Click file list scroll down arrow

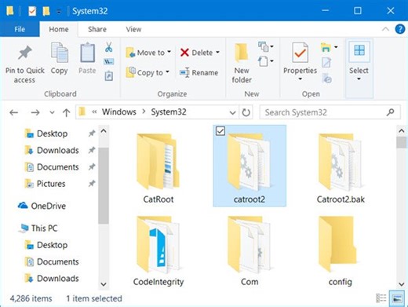coord(402,284)
